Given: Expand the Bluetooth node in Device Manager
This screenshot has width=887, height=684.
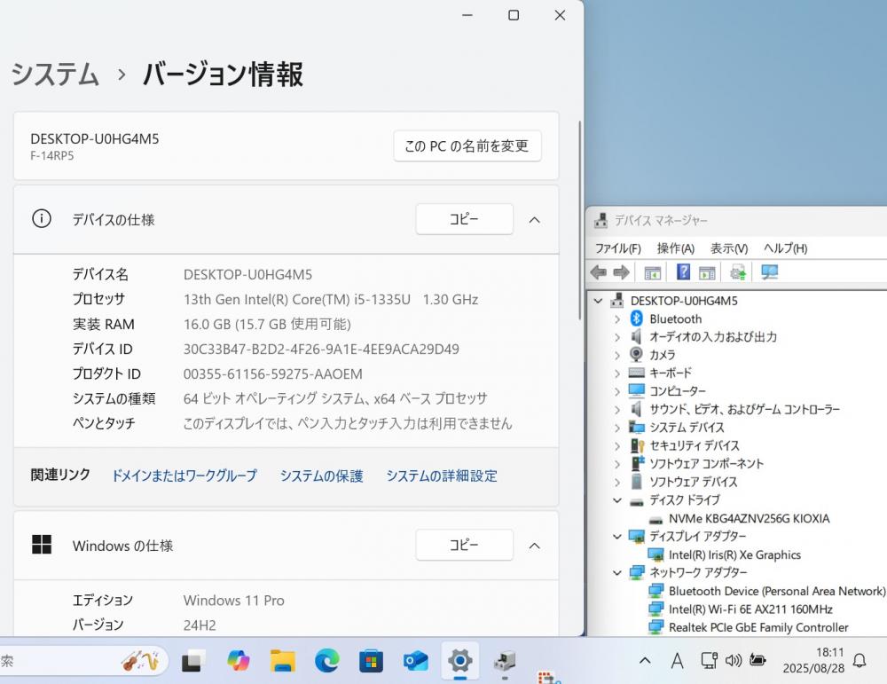Looking at the screenshot, I should (617, 319).
